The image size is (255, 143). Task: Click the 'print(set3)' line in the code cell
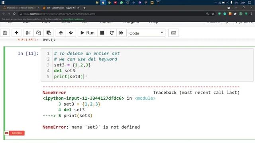(68, 77)
